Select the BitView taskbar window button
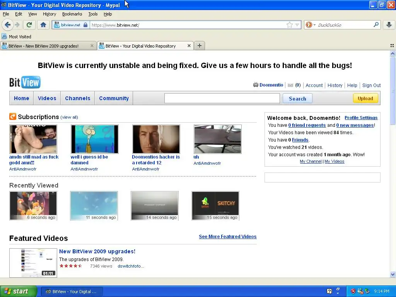Viewport: 396px width, 297px height. pos(72,292)
